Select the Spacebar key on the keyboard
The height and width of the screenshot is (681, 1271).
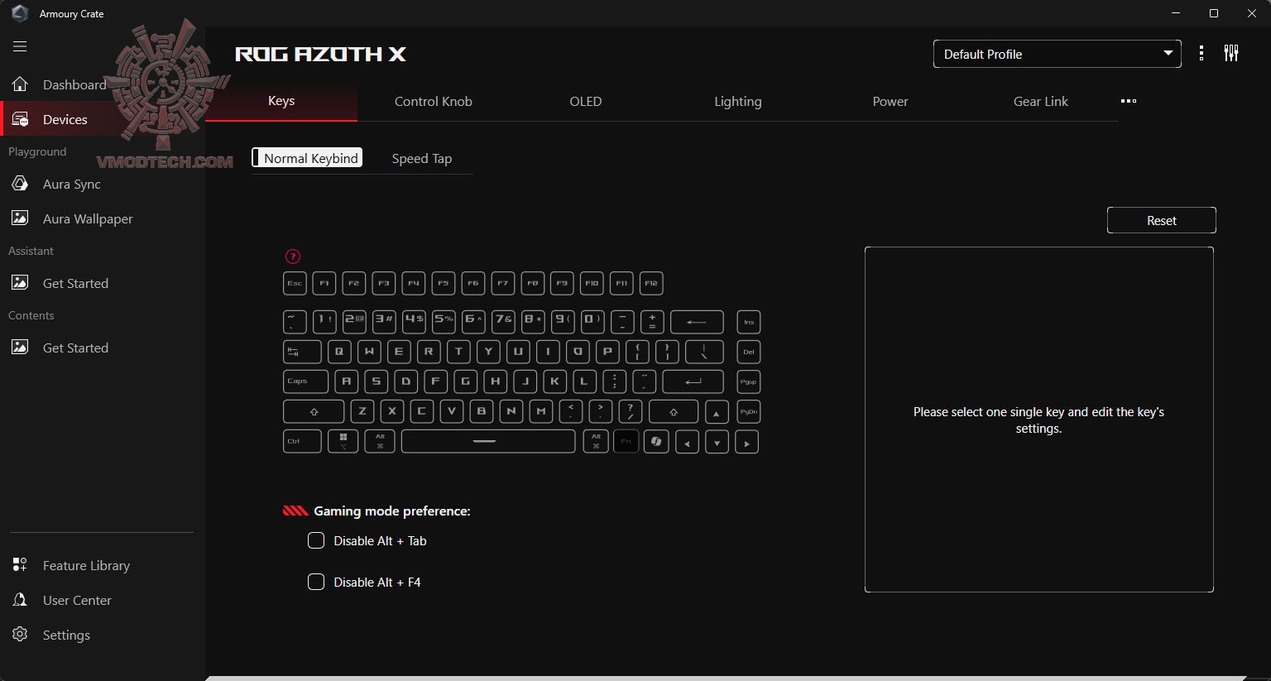click(x=488, y=441)
